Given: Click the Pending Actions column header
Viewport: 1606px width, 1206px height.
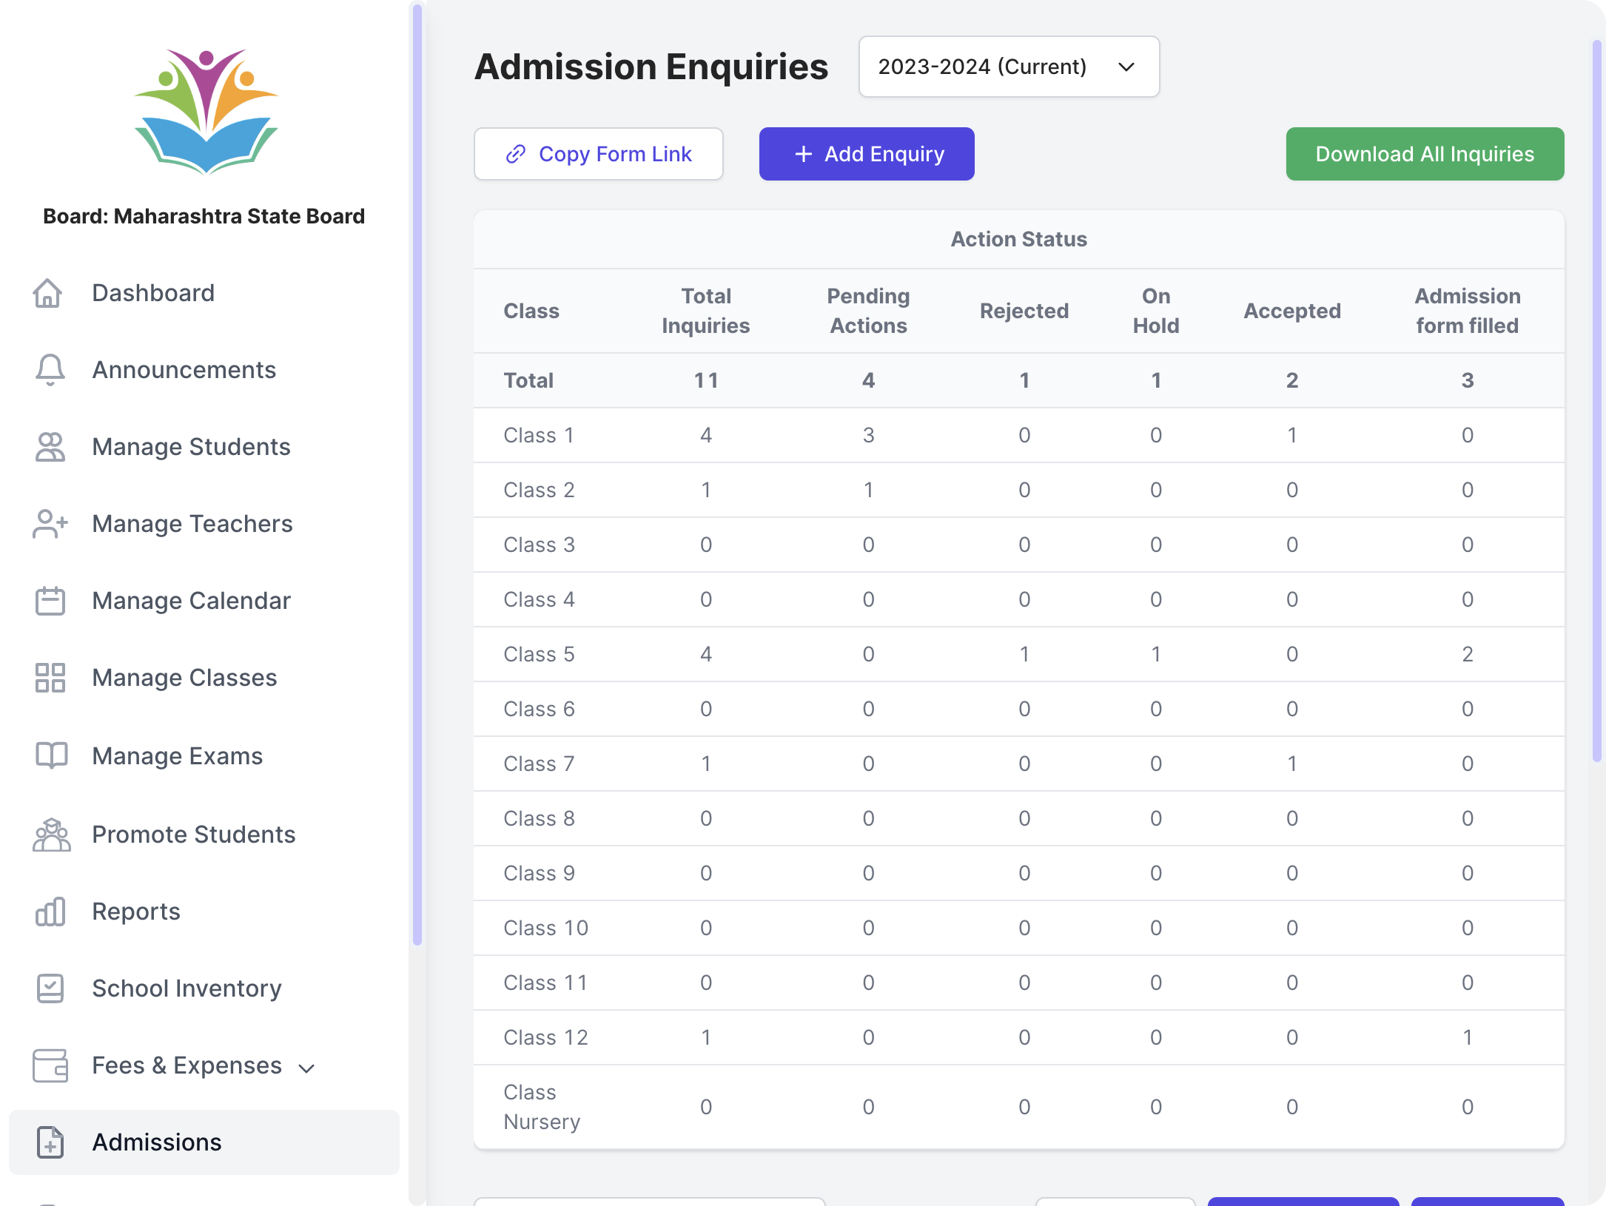Looking at the screenshot, I should (868, 311).
